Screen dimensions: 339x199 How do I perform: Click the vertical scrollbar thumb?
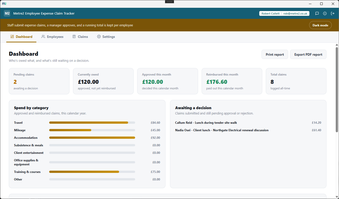[337, 89]
